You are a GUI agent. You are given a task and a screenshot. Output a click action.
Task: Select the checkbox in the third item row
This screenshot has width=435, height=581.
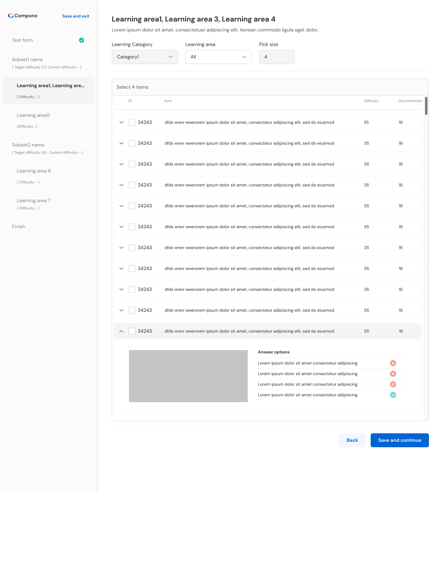coord(132,164)
